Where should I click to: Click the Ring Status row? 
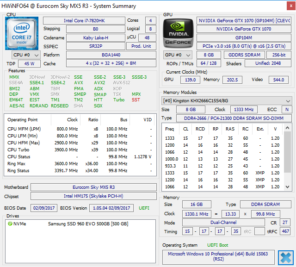[80, 171]
